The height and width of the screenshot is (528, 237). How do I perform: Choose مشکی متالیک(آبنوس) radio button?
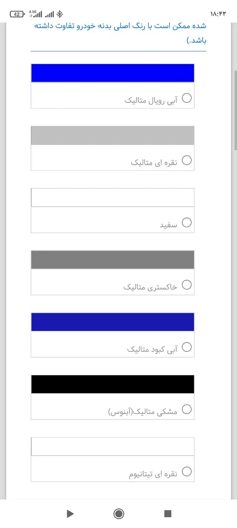point(187,409)
